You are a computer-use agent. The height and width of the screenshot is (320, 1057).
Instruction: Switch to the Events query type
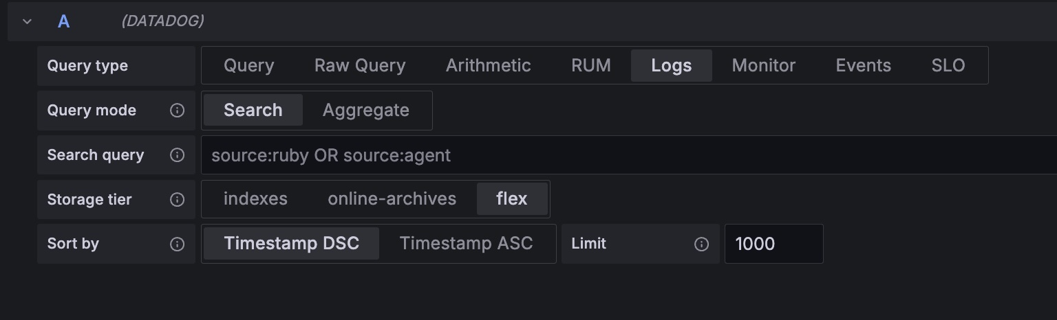click(863, 66)
